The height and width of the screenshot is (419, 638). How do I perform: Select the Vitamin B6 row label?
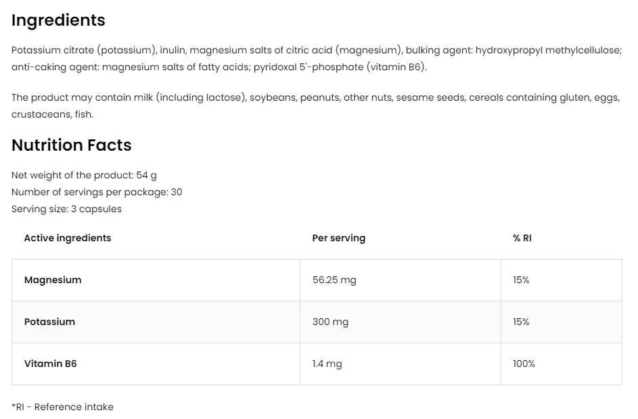pos(51,364)
